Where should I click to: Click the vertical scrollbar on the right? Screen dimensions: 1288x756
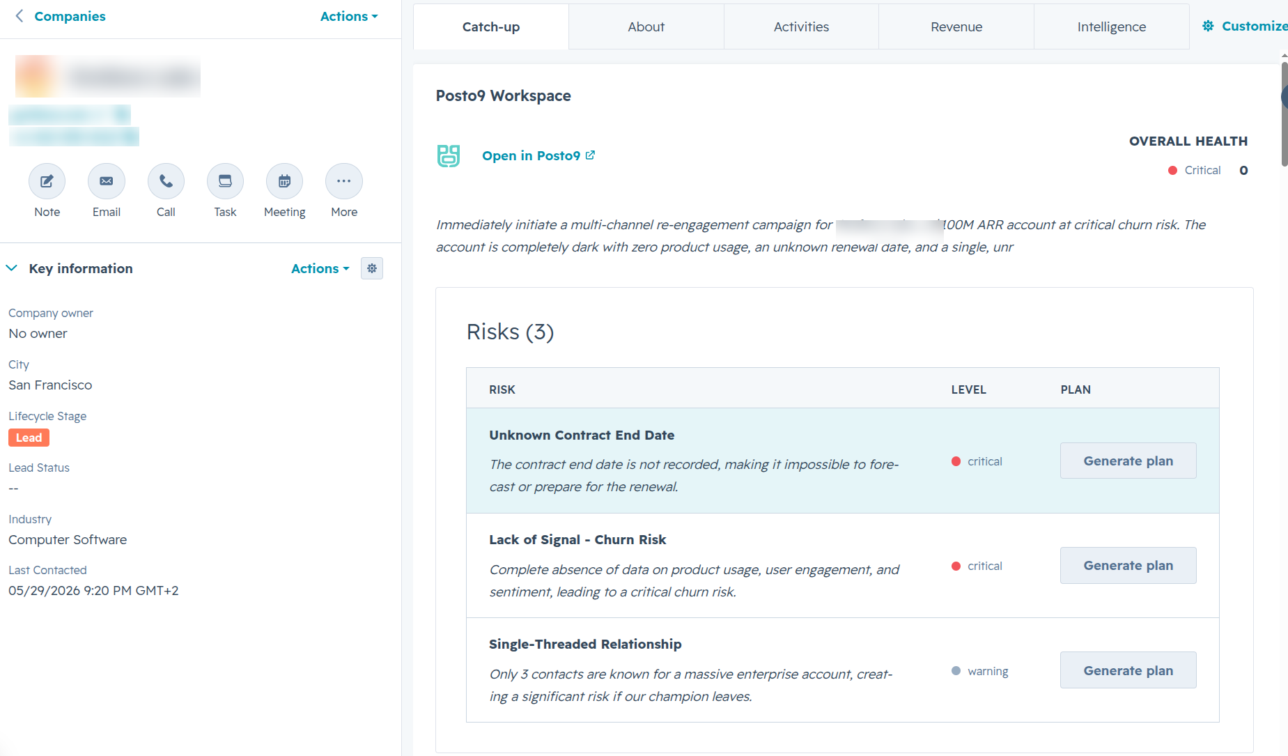pyautogui.click(x=1284, y=115)
